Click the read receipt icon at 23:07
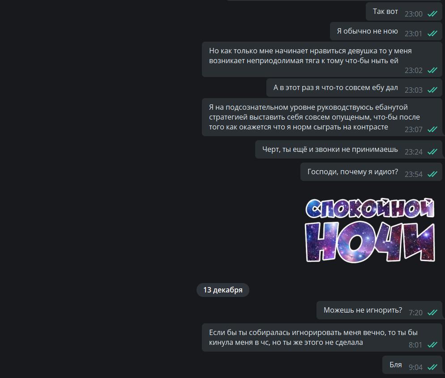Image resolution: width=445 pixels, height=378 pixels. [x=432, y=129]
